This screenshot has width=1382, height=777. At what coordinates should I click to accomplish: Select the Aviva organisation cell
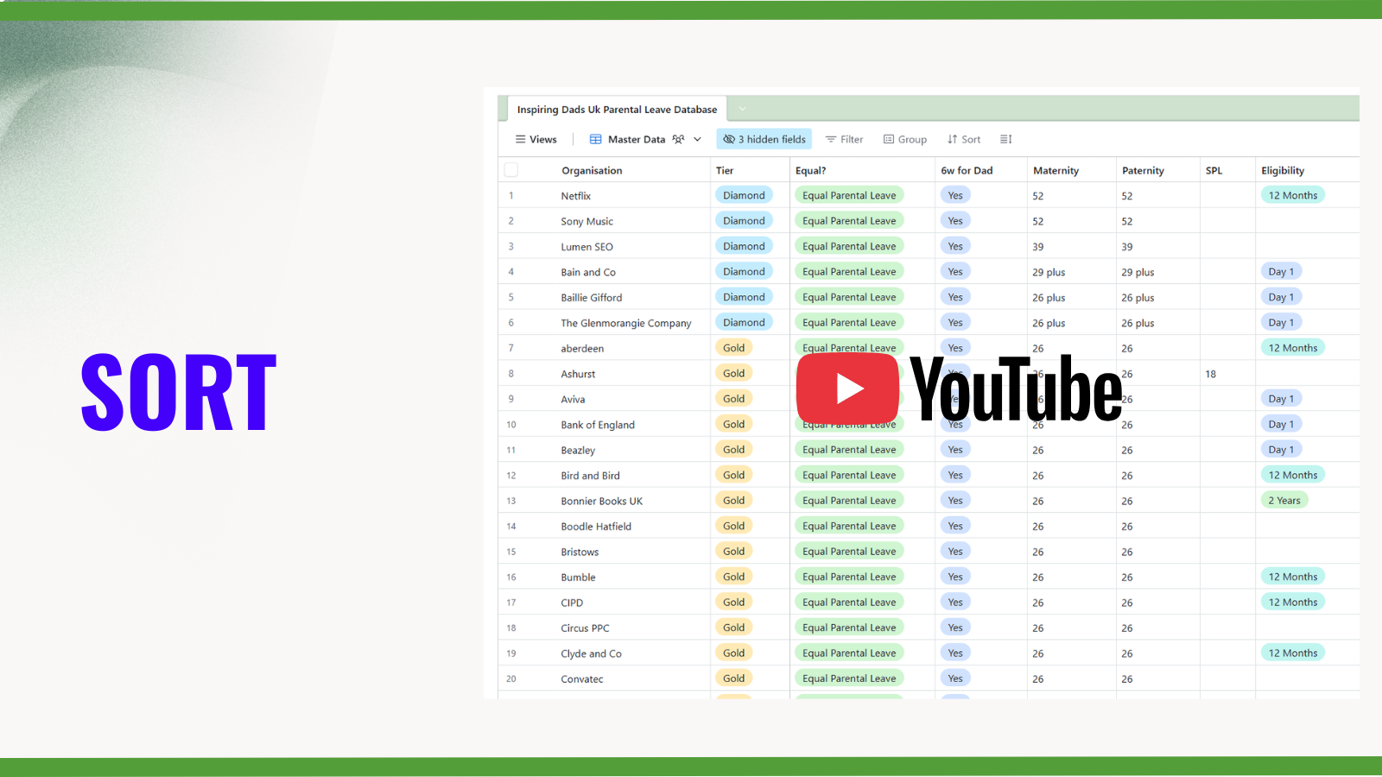(x=573, y=400)
